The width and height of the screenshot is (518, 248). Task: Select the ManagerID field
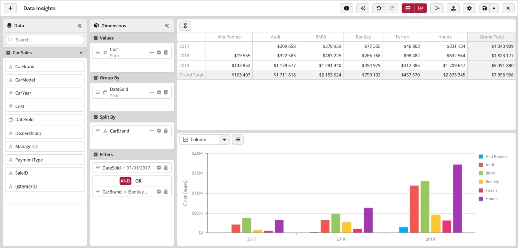pos(45,146)
